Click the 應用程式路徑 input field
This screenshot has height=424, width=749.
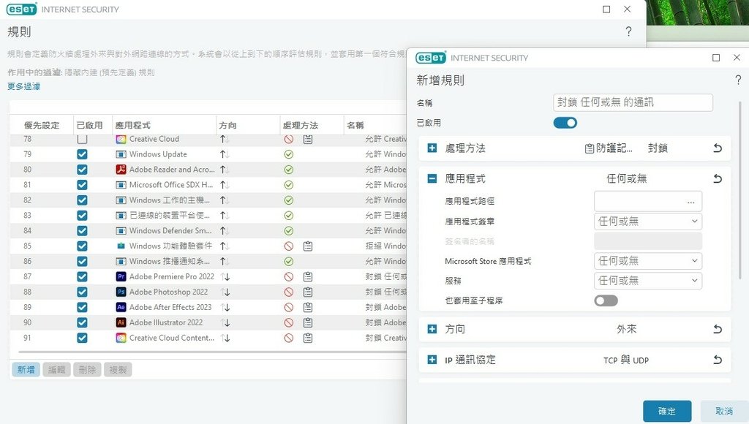click(x=648, y=202)
